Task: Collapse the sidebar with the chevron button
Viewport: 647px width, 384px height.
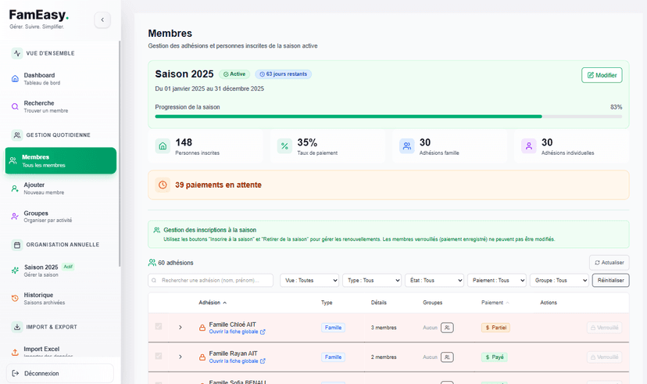Action: [102, 20]
